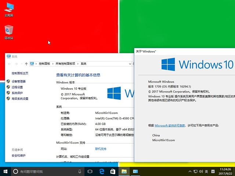
Task: Expand the chevron after 所有控制面板项 breadcrumb
Action: point(78,64)
